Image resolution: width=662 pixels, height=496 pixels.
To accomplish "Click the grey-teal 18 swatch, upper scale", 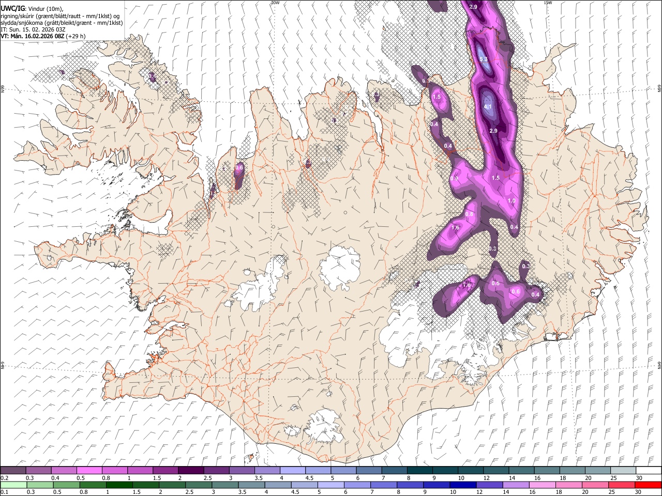I will (573, 471).
